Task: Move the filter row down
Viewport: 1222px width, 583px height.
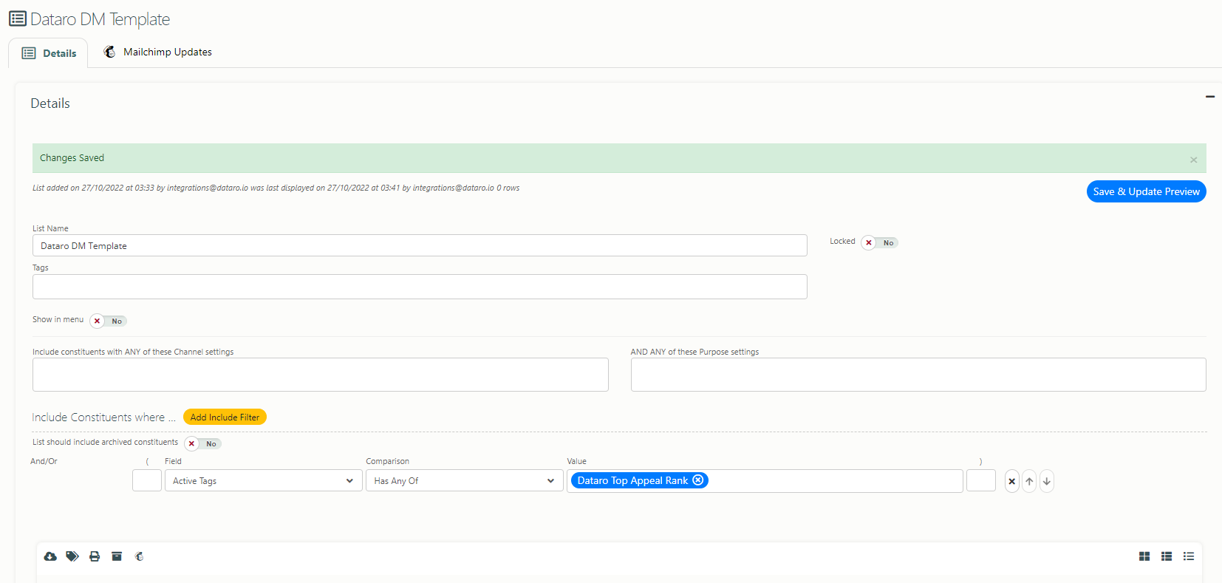Action: coord(1047,481)
